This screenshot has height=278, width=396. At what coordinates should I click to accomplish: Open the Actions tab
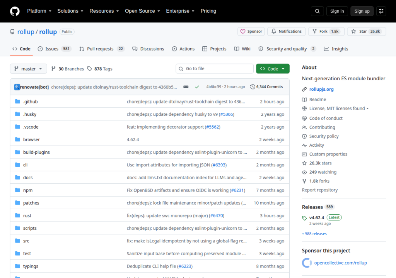click(183, 49)
